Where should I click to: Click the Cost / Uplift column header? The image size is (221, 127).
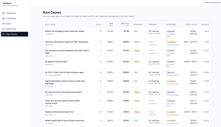(x=192, y=25)
